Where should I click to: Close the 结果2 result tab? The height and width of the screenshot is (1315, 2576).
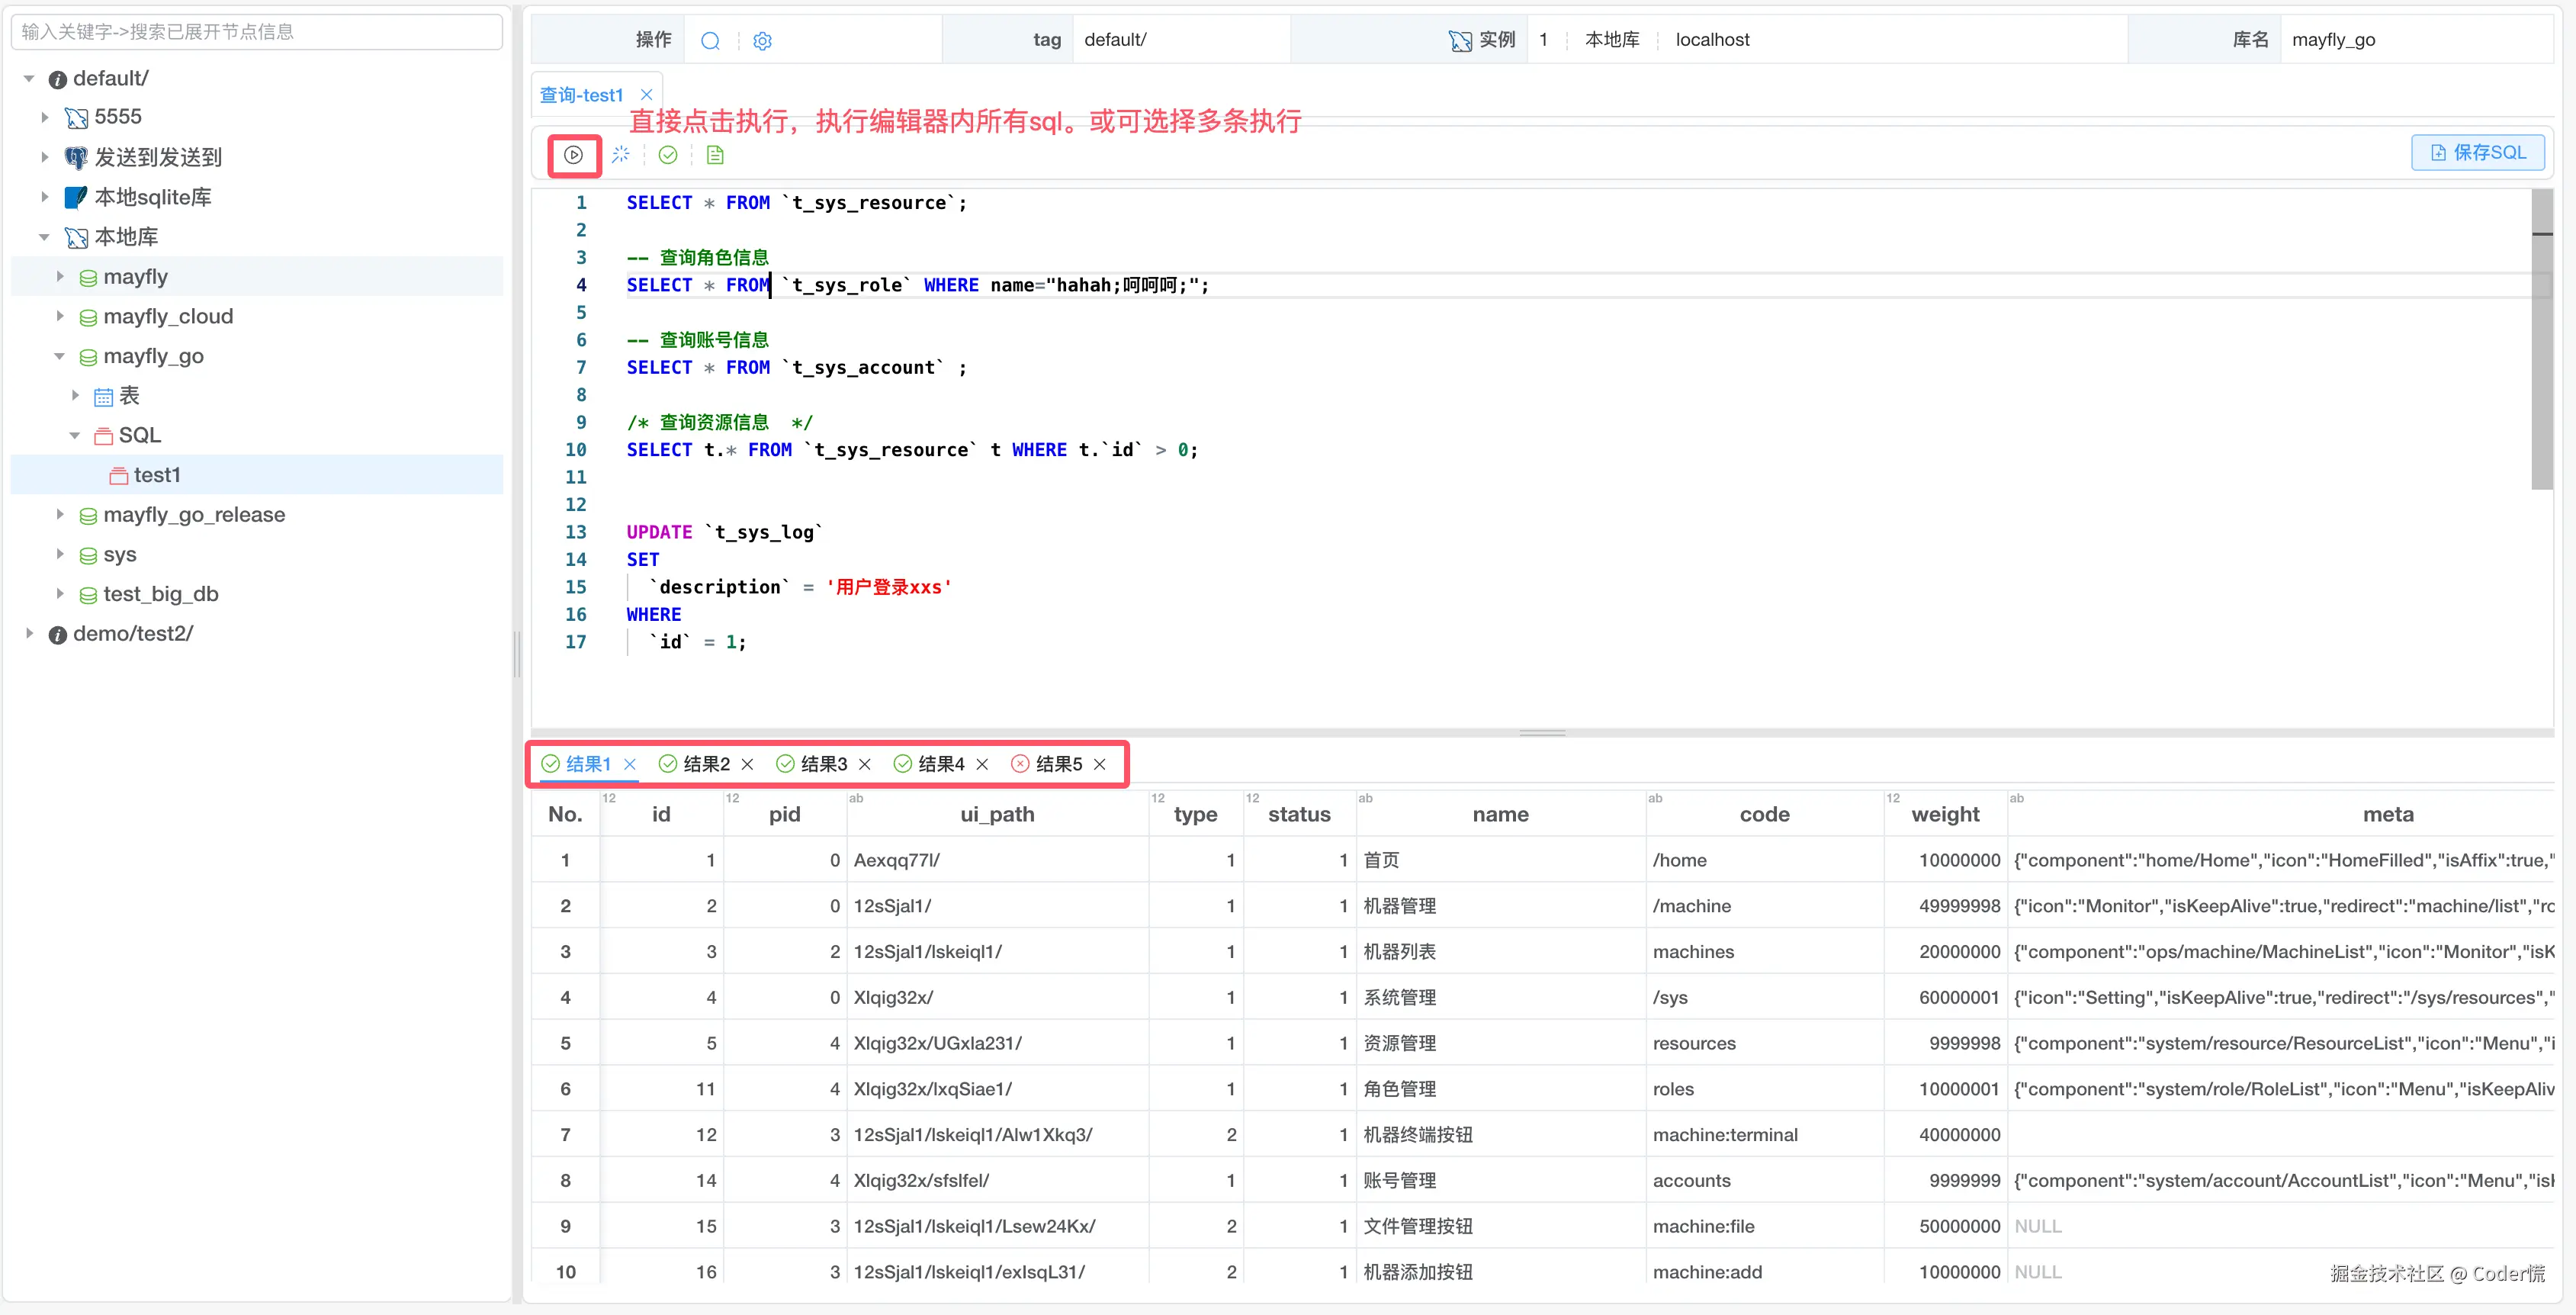747,764
